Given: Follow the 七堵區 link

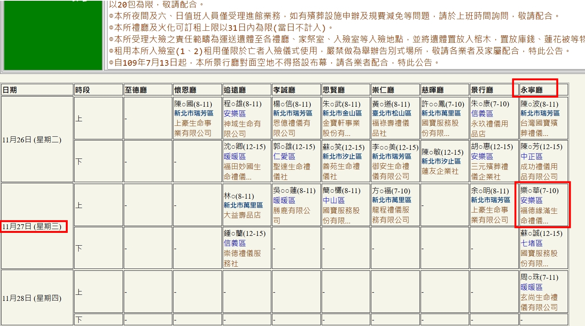Looking at the screenshot, I should (x=532, y=243).
